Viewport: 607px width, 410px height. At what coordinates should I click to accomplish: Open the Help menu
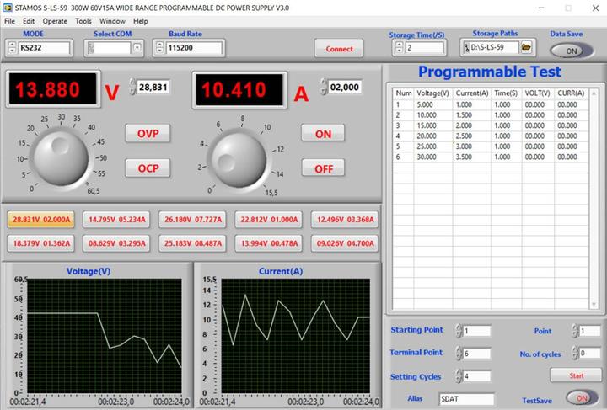coord(141,21)
